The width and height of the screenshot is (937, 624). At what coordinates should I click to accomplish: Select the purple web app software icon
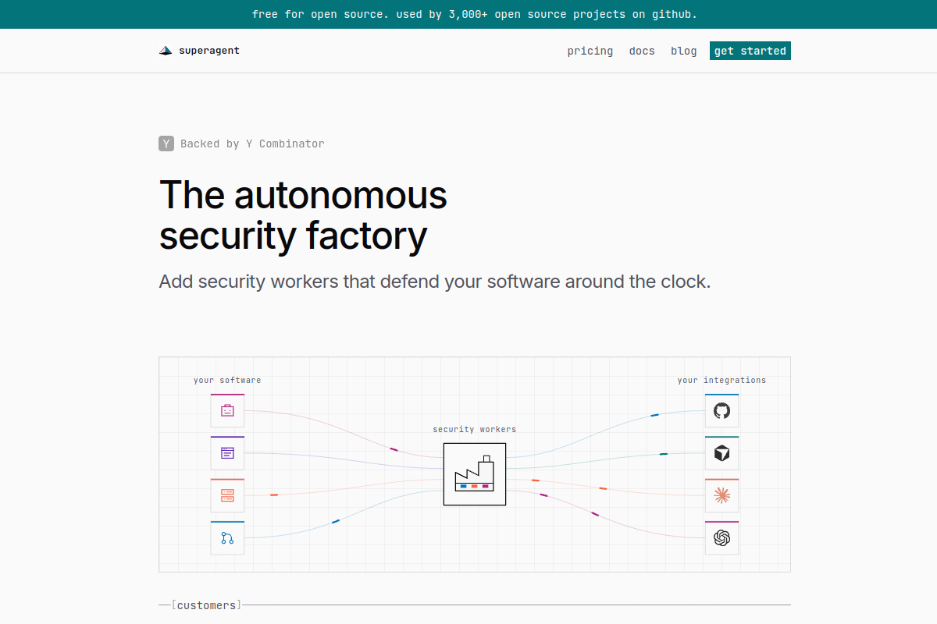tap(227, 452)
